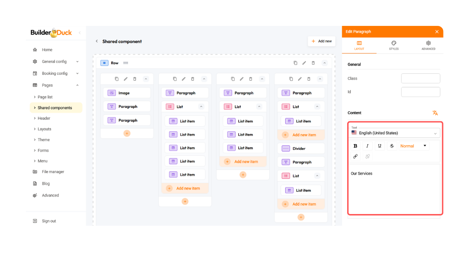
Task: Click Sign out in sidebar
Action: click(x=49, y=221)
